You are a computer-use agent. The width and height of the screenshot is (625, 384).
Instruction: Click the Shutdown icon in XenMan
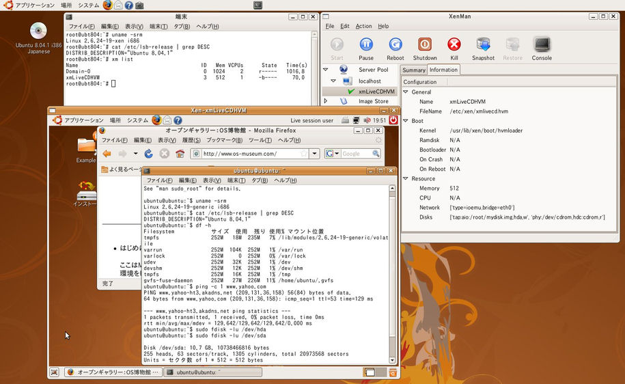click(424, 44)
